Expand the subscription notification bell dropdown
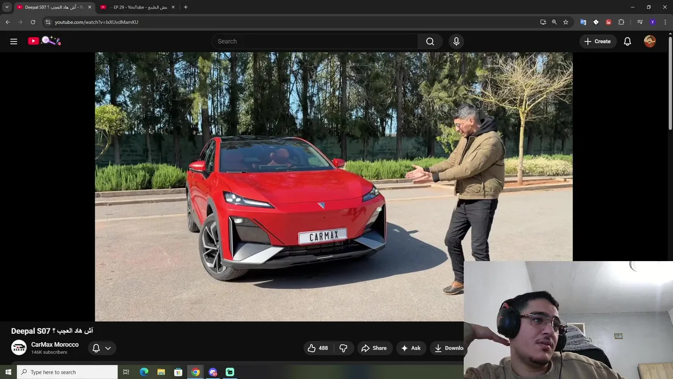Image resolution: width=673 pixels, height=379 pixels. point(101,348)
